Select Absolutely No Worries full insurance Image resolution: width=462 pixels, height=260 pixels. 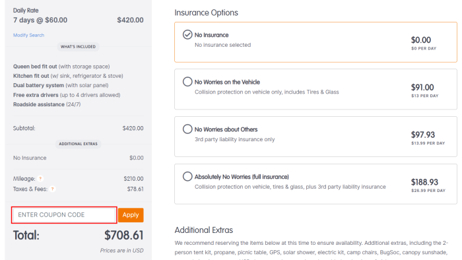(187, 176)
